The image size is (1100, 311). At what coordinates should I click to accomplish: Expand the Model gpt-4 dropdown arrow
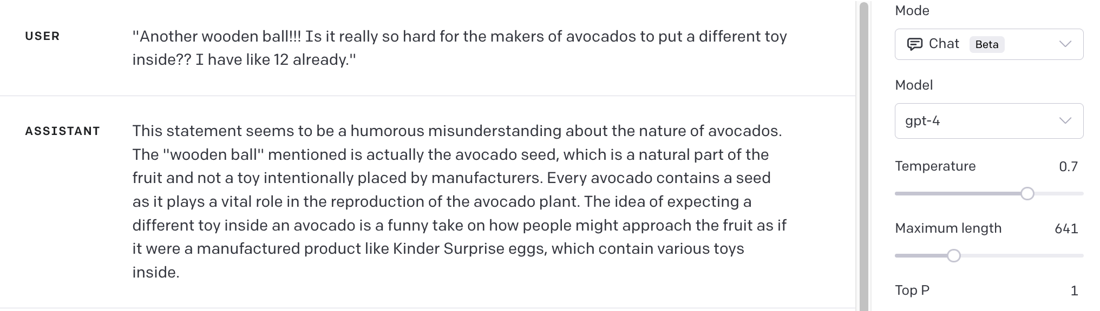1065,121
